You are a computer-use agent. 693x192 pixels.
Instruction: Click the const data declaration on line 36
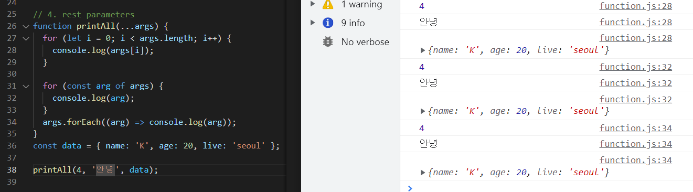click(x=156, y=146)
